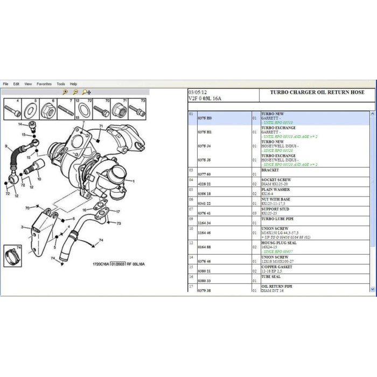This screenshot has width=377, height=377.
Task: Click the 1720C16A diagram reference label
Action: pyautogui.click(x=101, y=264)
